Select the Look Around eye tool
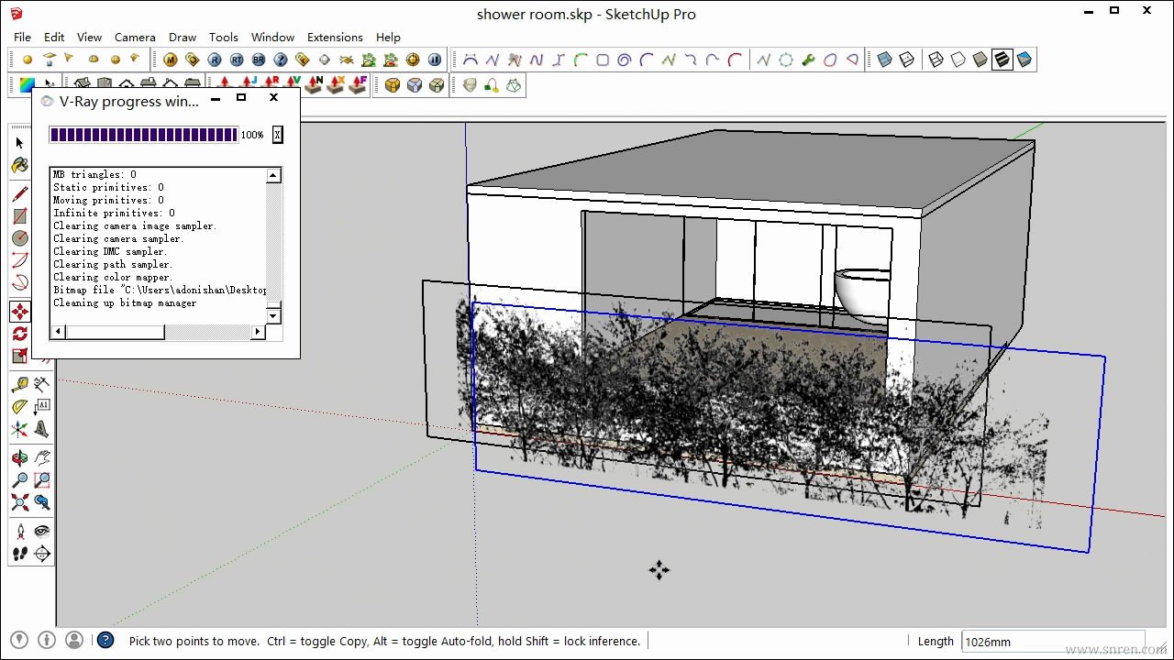Screen dimensions: 1174x660 coord(41,532)
